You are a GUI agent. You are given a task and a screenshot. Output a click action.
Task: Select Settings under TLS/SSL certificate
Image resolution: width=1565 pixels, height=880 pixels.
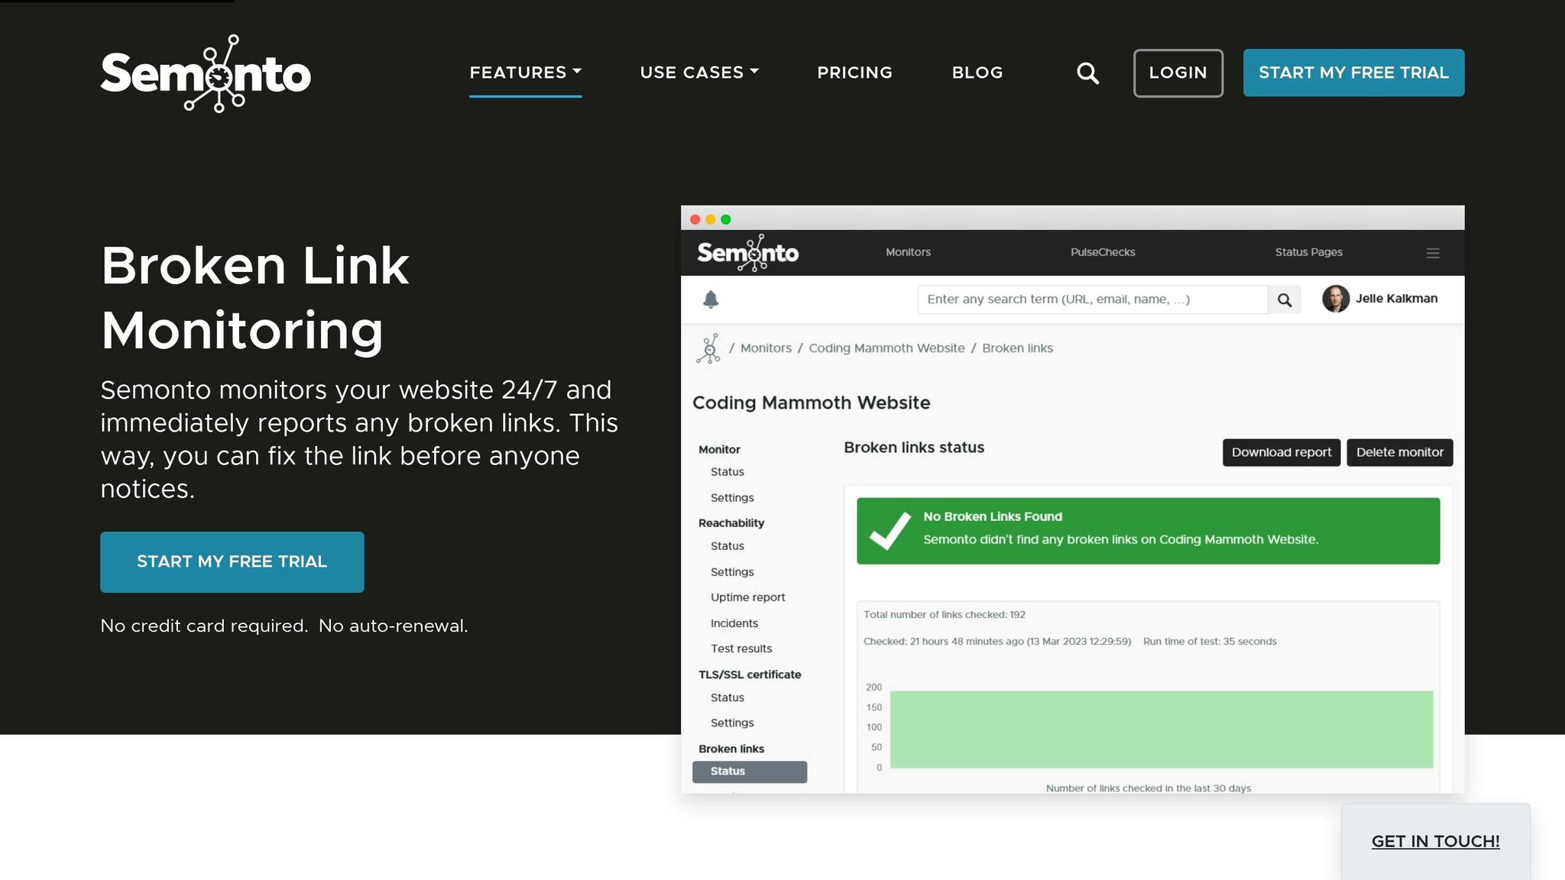point(732,723)
